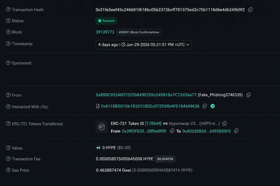This screenshot has height=186, width=280.
Task: Copy the transaction hash
Action: pyautogui.click(x=250, y=10)
